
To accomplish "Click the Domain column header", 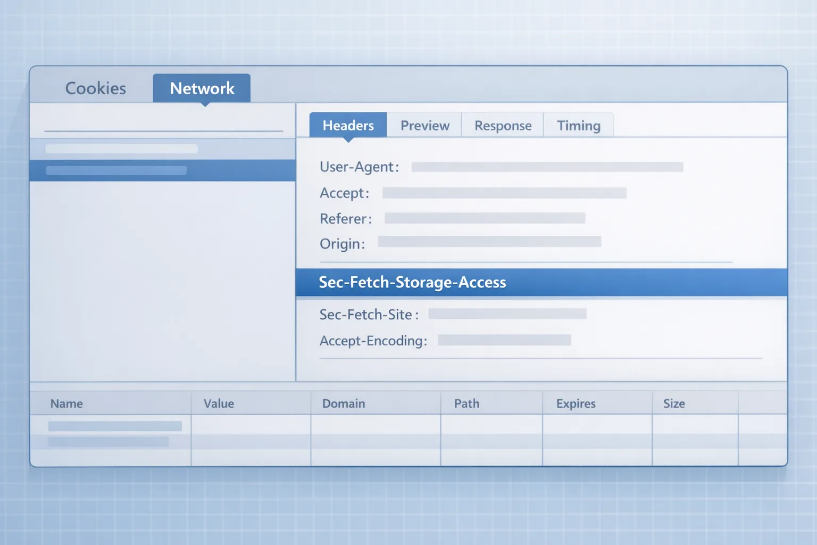I will pos(344,403).
